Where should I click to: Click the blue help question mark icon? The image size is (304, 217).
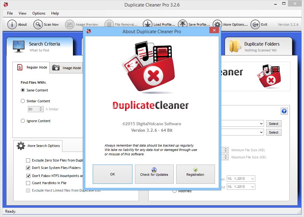point(284,111)
